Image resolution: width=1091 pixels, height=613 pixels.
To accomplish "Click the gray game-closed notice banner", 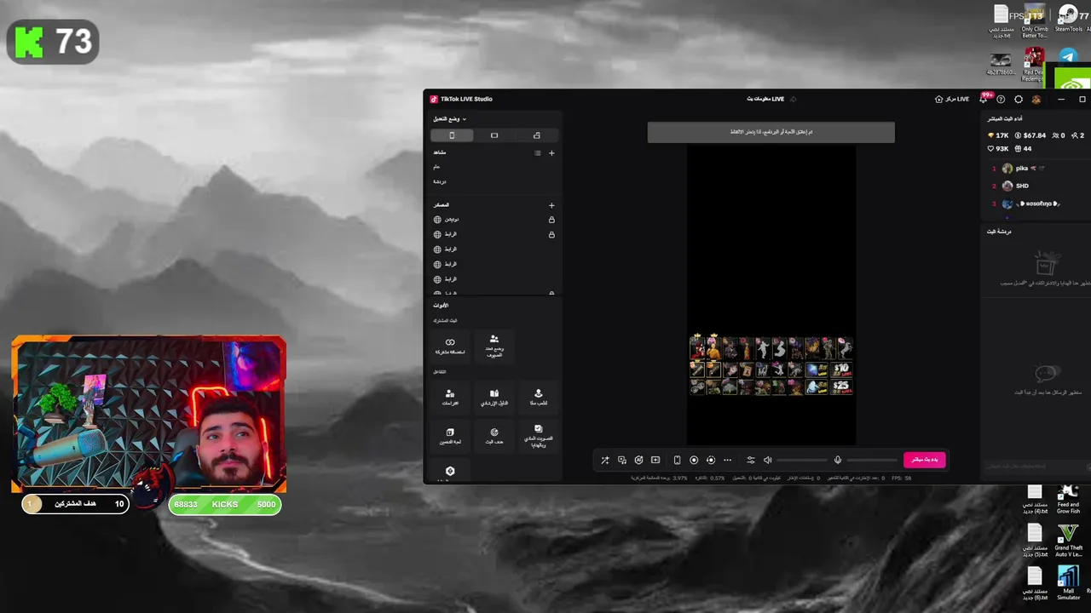I will pyautogui.click(x=771, y=132).
